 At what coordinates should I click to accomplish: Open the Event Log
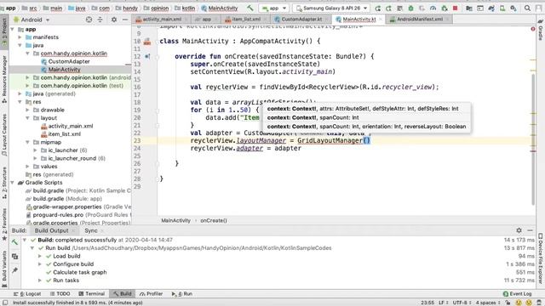pos(517,294)
